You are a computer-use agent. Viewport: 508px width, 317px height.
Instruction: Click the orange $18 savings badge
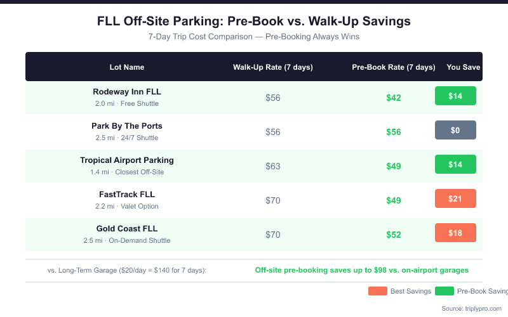click(x=455, y=233)
